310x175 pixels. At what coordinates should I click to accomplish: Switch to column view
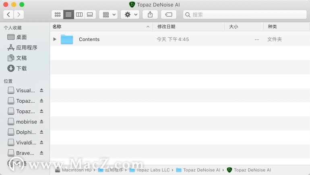[x=79, y=14]
